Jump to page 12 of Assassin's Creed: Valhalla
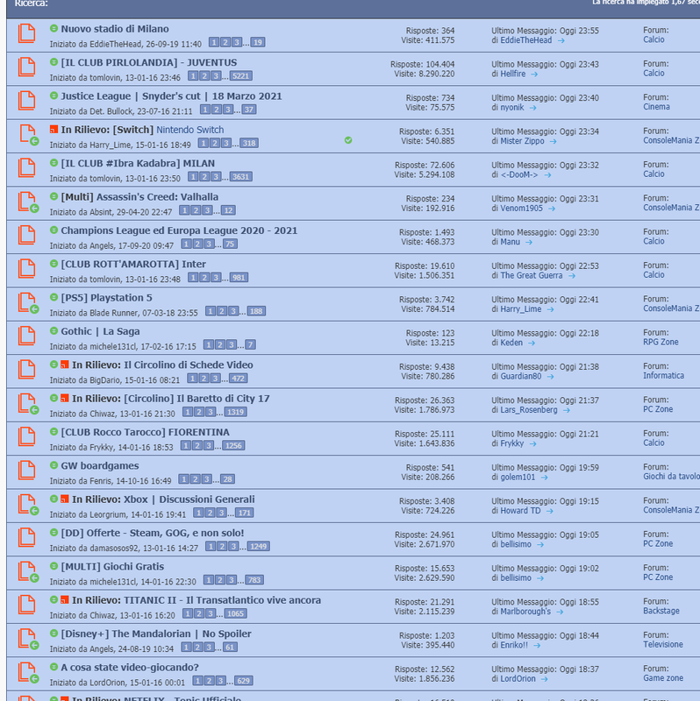 coord(228,210)
